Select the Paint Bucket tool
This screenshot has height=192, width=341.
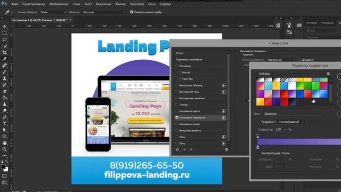[x=4, y=98]
